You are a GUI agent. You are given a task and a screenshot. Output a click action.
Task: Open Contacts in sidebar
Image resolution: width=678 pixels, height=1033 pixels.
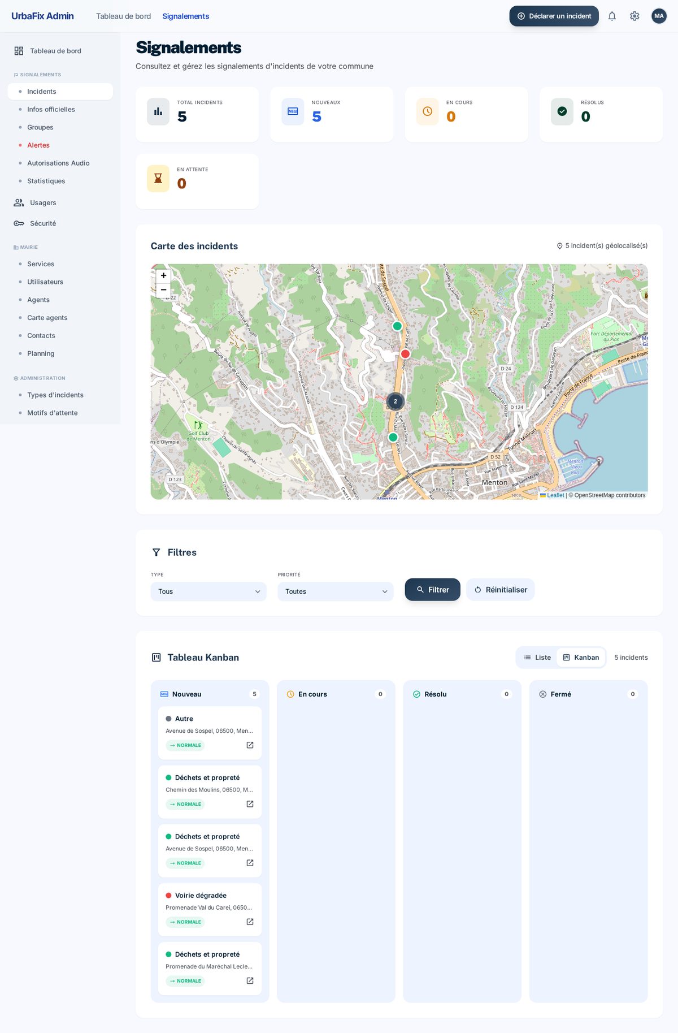(60, 336)
